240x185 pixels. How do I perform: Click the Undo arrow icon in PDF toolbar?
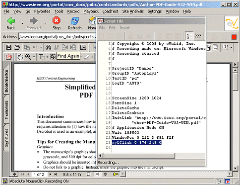click(x=35, y=47)
